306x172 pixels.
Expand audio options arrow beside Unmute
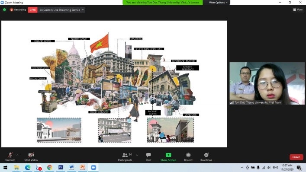(17, 155)
